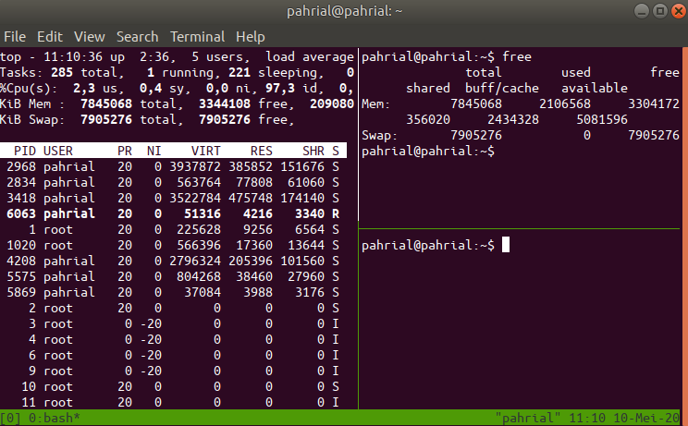688x426 pixels.
Task: Click the 10-Mei-20 date in status bar
Action: click(646, 418)
